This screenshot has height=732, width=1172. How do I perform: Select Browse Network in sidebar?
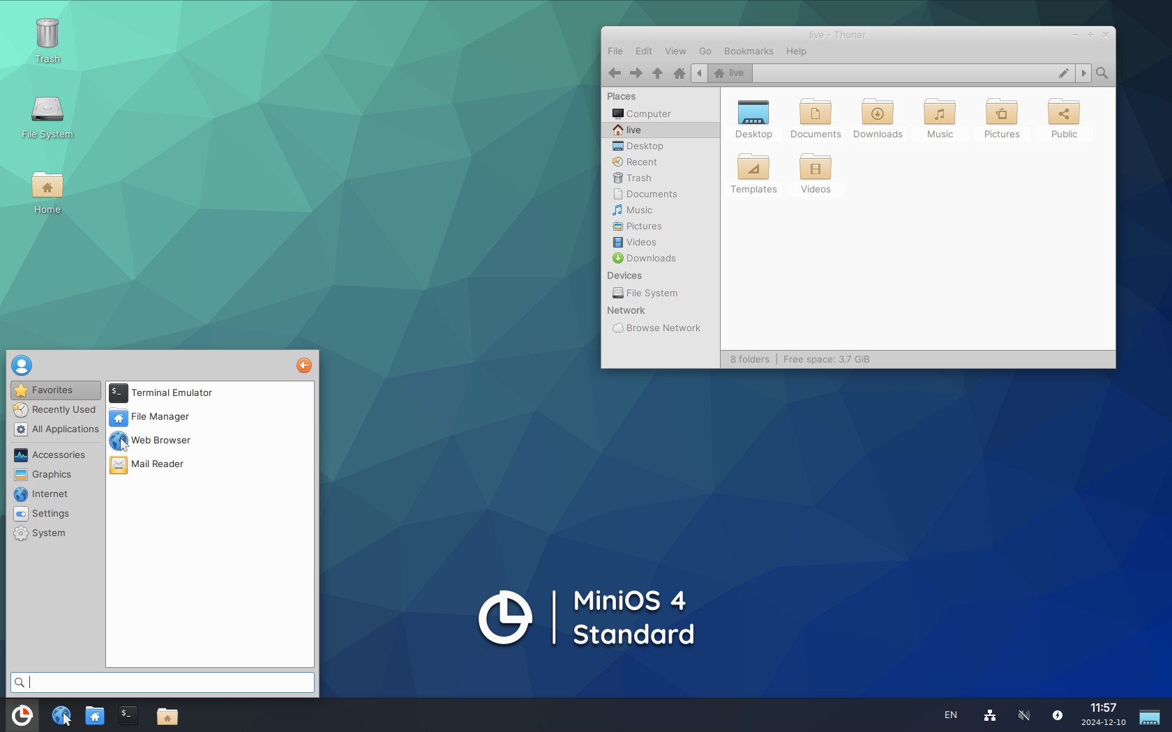point(661,328)
